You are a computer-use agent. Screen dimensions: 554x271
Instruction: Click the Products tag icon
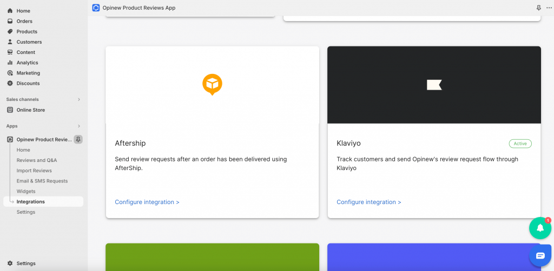click(x=10, y=31)
